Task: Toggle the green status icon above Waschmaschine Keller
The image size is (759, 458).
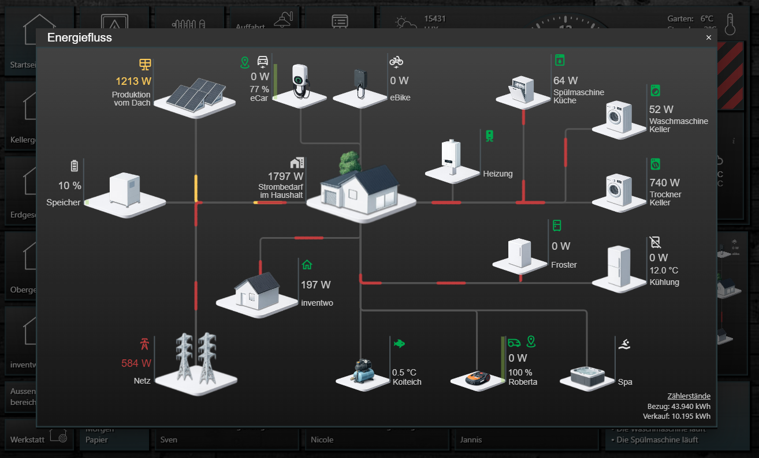Action: pos(656,90)
